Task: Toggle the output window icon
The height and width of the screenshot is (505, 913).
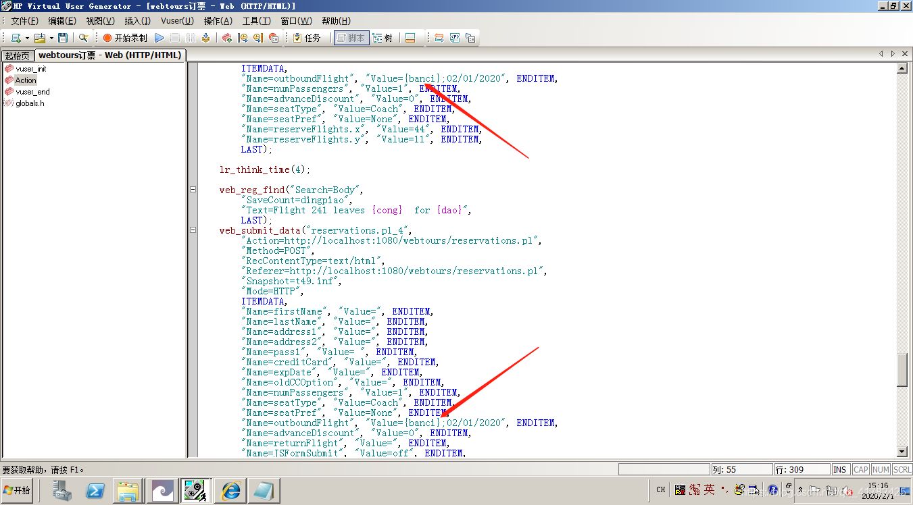Action: pyautogui.click(x=410, y=38)
